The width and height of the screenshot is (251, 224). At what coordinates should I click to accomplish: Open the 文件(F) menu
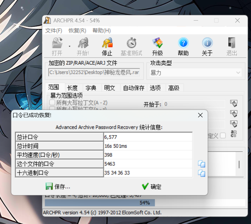click(x=54, y=30)
